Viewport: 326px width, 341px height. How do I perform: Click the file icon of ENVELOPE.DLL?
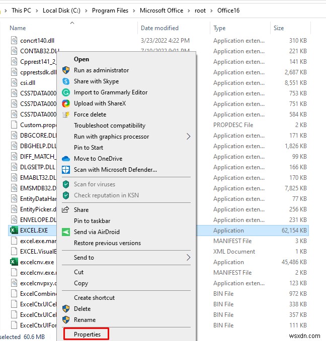14,219
